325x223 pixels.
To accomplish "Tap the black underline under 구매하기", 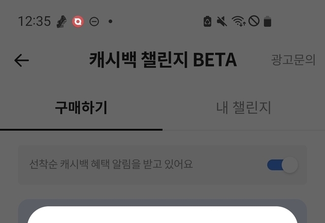I will click(81, 130).
